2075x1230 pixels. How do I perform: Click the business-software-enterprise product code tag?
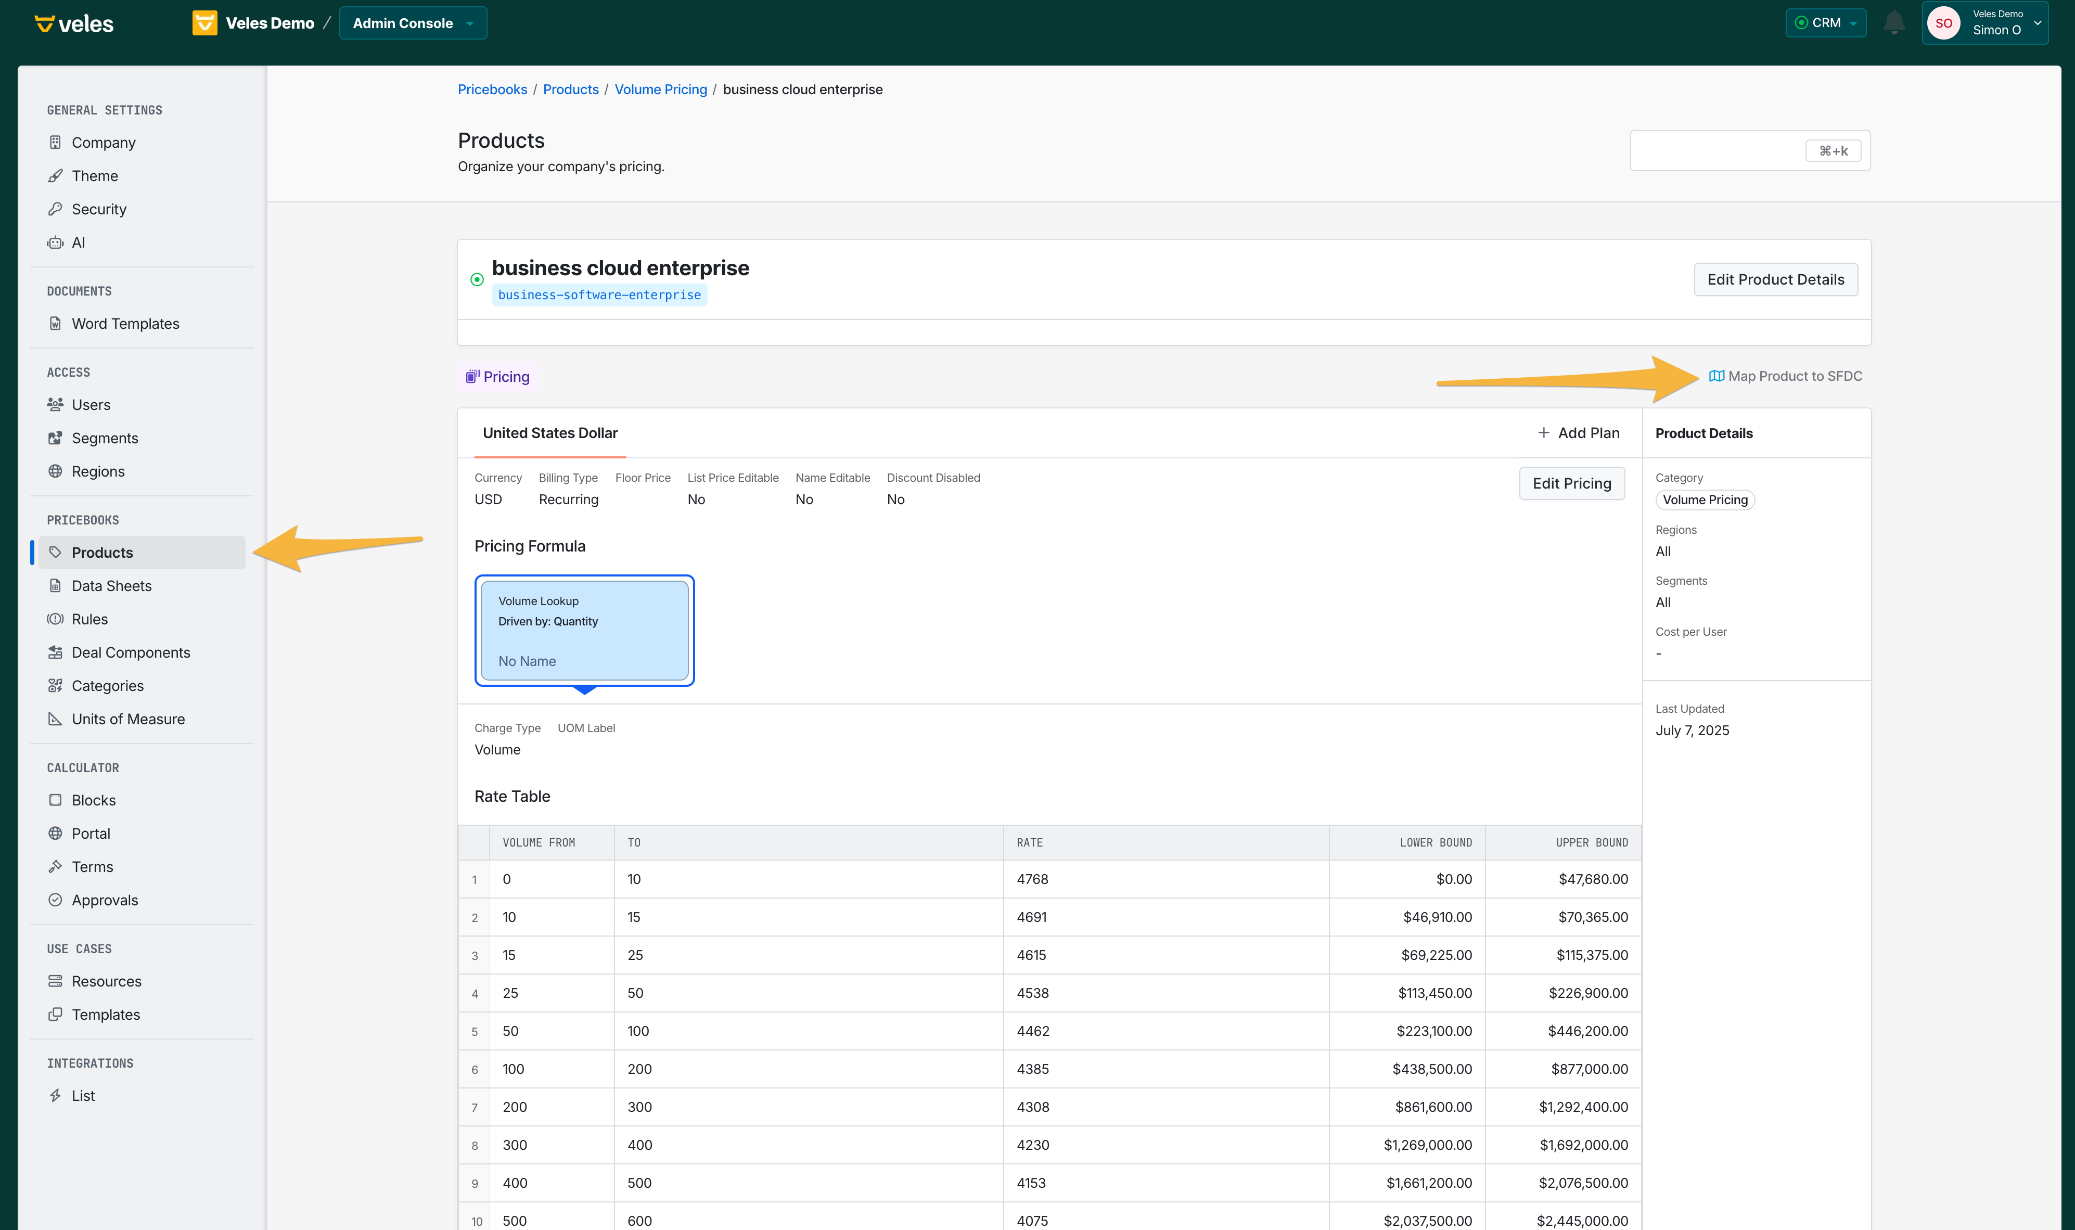coord(599,295)
